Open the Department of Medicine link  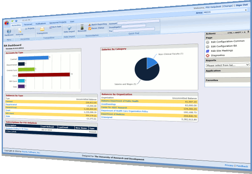click(x=113, y=114)
